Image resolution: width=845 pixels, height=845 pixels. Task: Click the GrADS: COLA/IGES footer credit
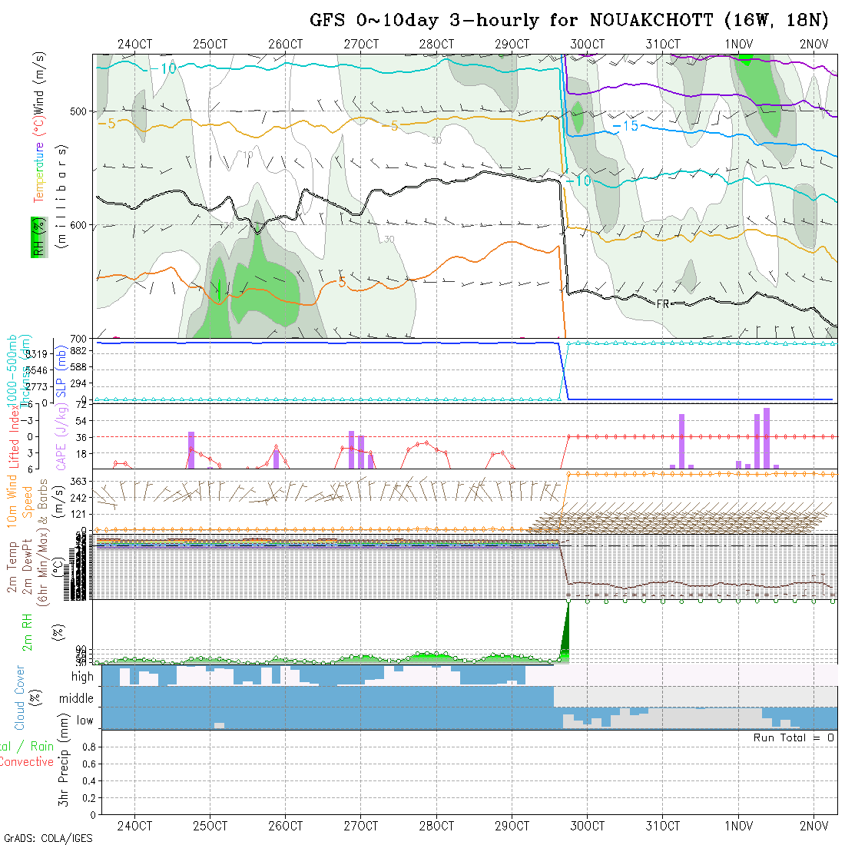(48, 838)
